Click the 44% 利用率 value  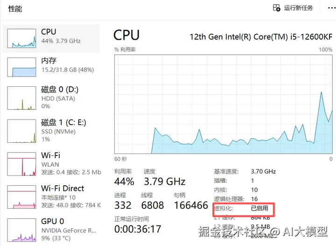click(x=124, y=182)
